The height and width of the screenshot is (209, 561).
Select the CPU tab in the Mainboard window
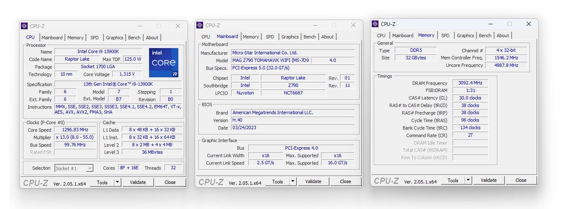pyautogui.click(x=206, y=37)
